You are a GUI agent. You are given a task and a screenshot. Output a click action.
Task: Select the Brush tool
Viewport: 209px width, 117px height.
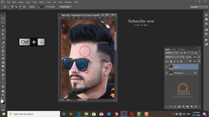click(x=3, y=46)
